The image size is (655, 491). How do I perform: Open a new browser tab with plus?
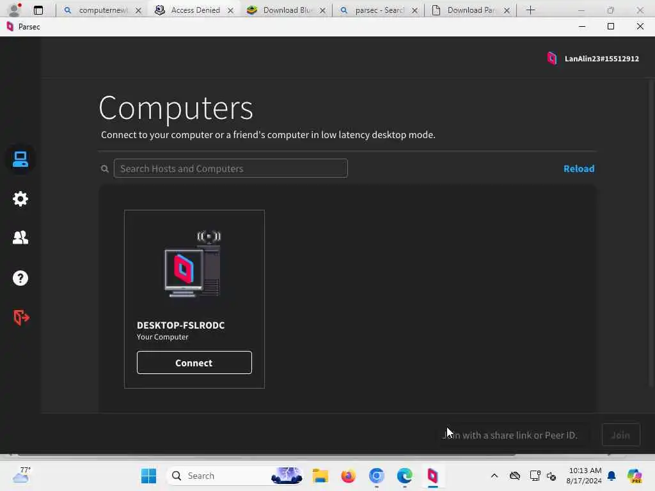(530, 10)
